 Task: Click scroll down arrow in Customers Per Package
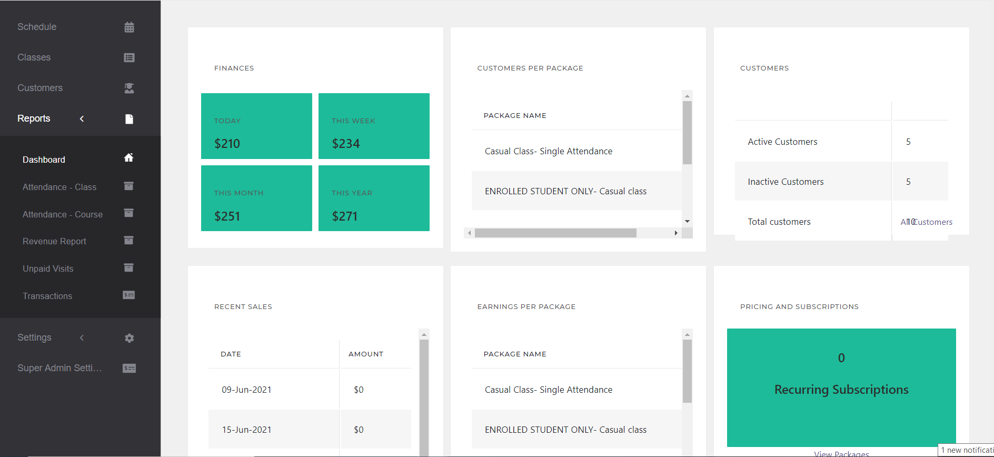[687, 221]
